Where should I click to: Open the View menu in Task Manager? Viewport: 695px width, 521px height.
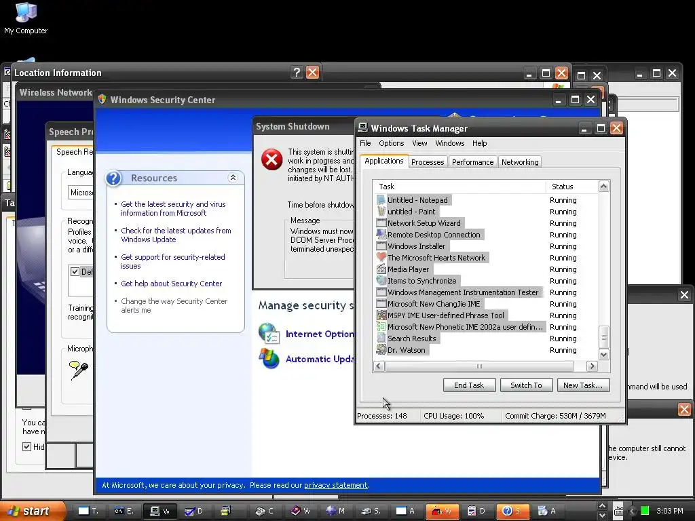pyautogui.click(x=419, y=143)
